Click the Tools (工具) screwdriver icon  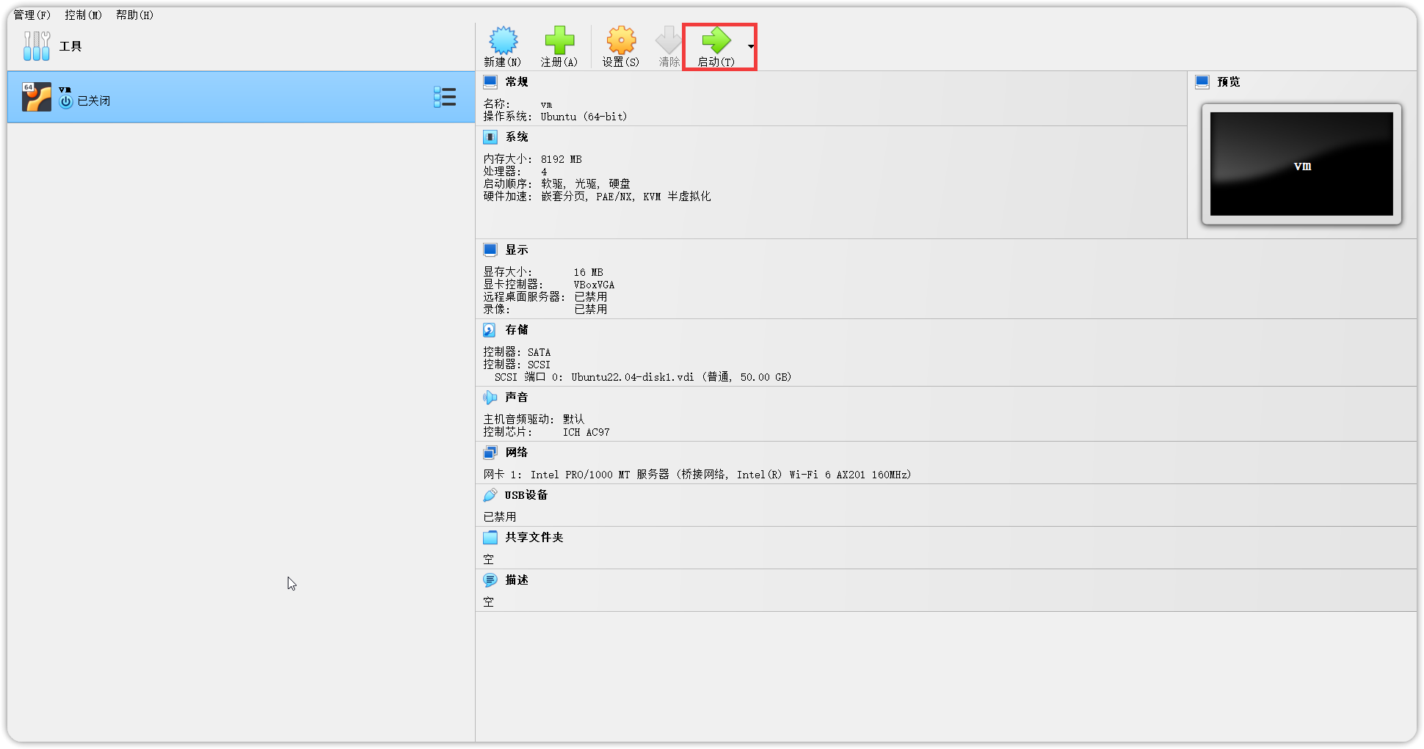point(37,46)
